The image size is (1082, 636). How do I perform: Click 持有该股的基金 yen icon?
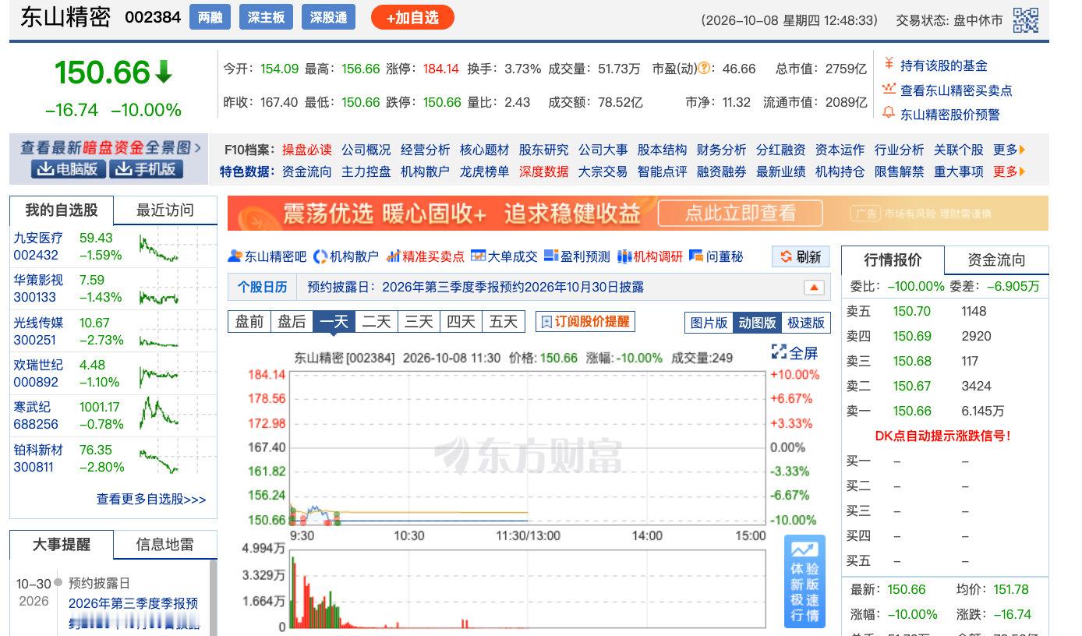[889, 65]
